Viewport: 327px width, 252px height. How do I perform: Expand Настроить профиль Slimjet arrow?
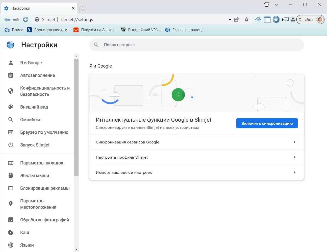point(294,157)
